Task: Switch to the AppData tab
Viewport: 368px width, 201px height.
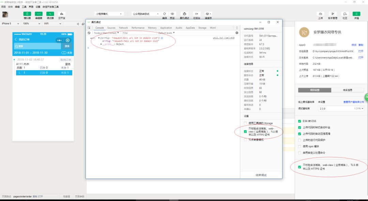Action: (190, 28)
